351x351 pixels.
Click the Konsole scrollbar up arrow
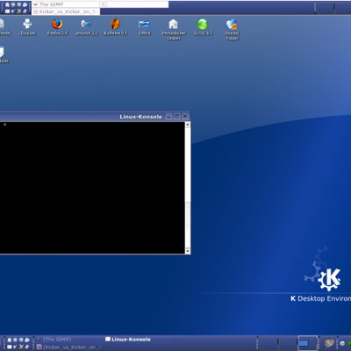click(188, 125)
